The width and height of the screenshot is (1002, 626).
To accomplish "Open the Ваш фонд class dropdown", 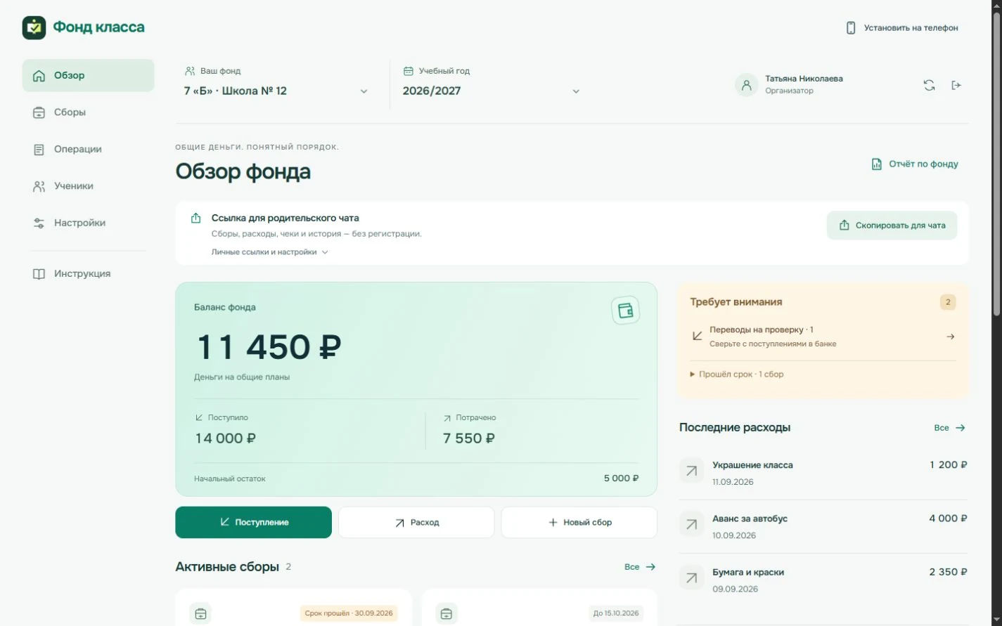I will 276,91.
